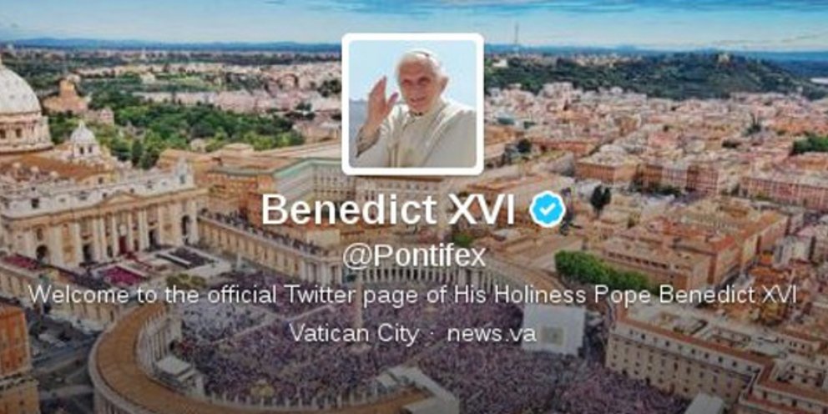Click the Vatican City location text
Image resolution: width=828 pixels, height=414 pixels.
click(x=354, y=333)
